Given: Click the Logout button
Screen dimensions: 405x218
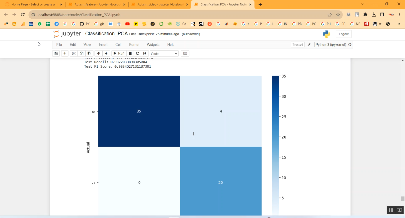Looking at the screenshot, I should pyautogui.click(x=343, y=34).
